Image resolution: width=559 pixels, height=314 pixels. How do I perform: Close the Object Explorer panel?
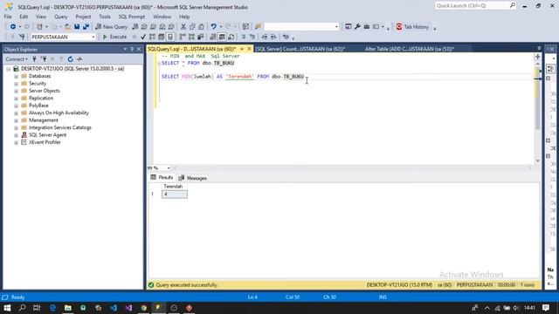click(139, 49)
